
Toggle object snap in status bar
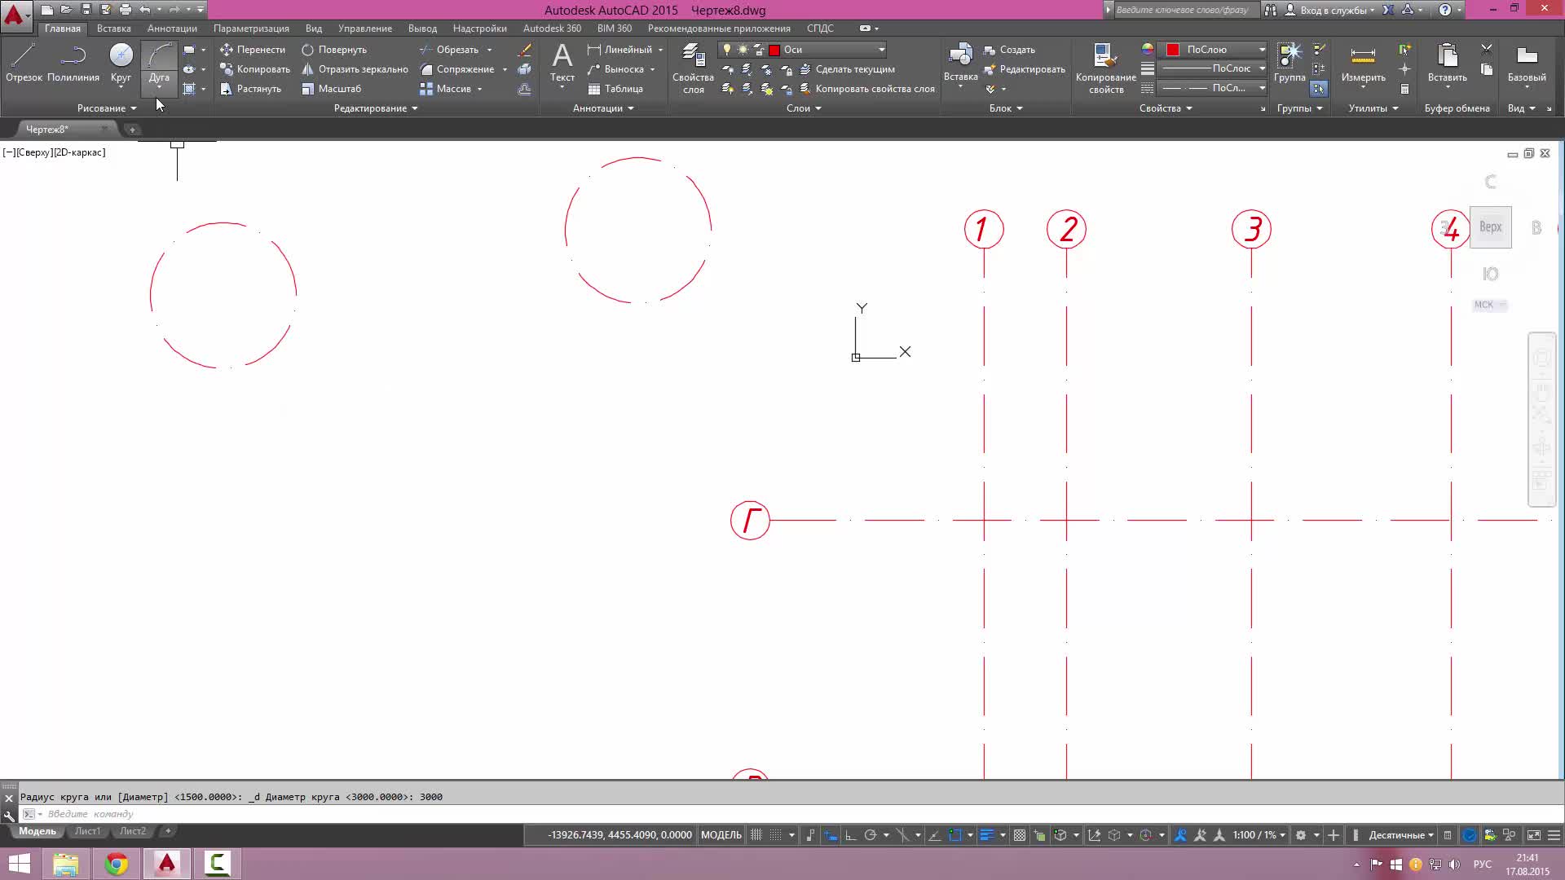point(955,835)
